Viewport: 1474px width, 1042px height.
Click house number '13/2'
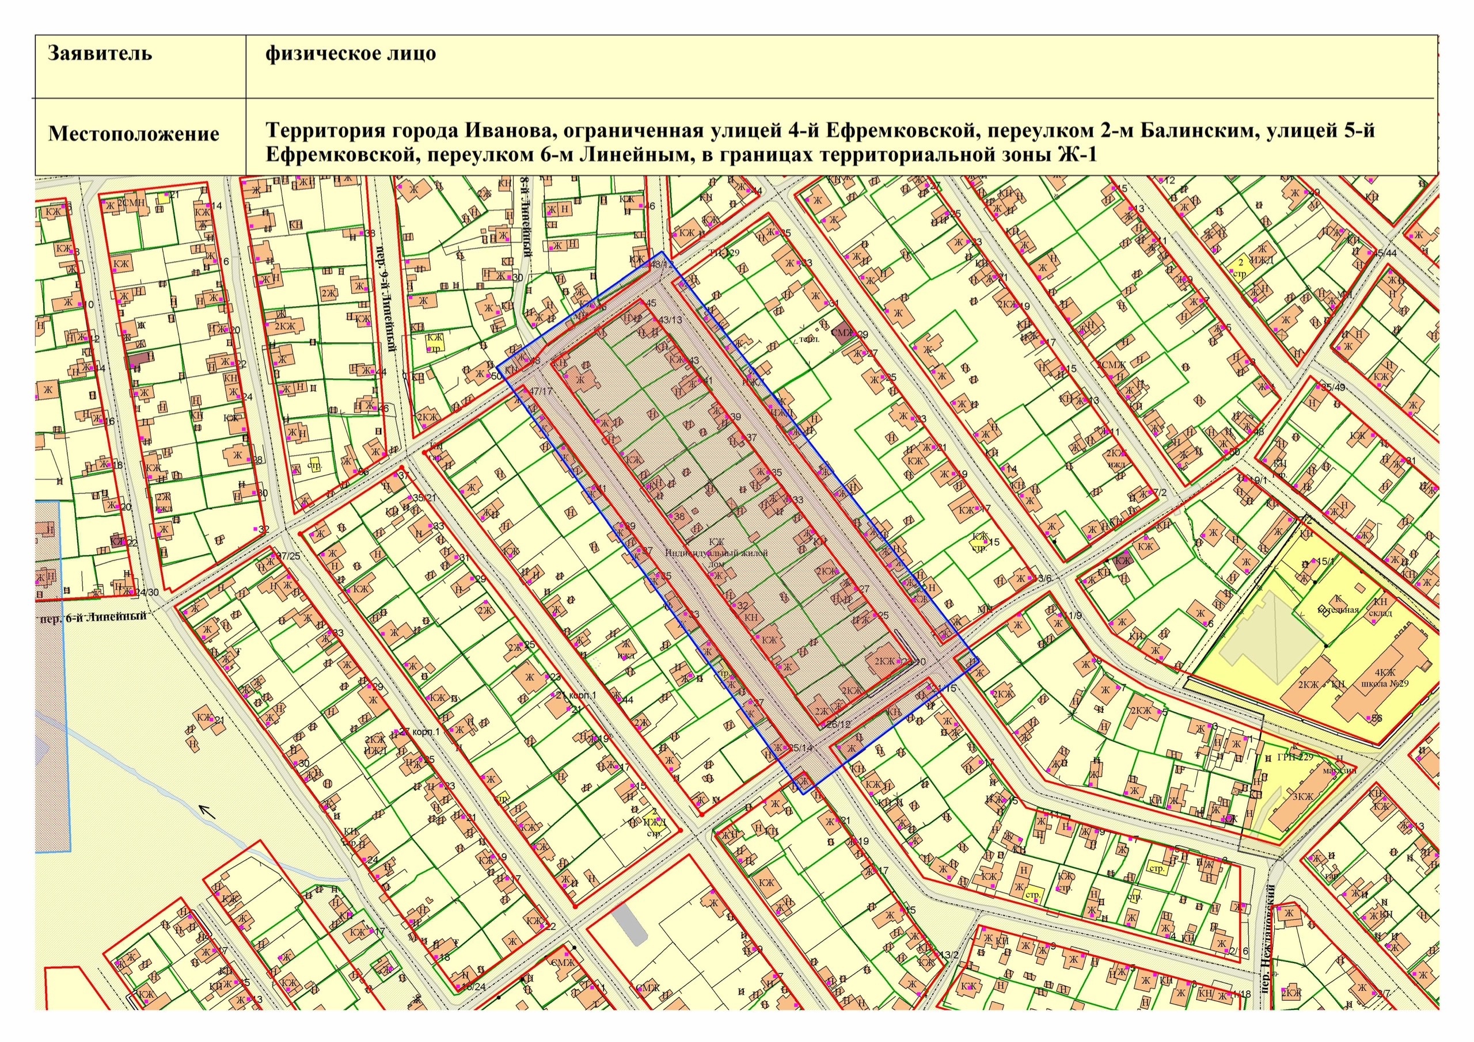[949, 955]
